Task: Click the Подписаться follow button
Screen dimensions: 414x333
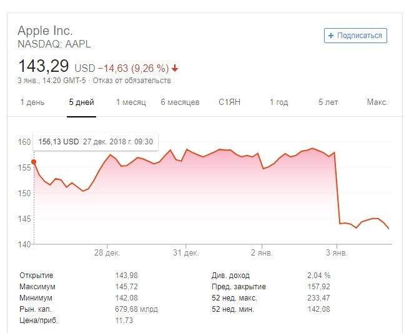Action: click(355, 36)
